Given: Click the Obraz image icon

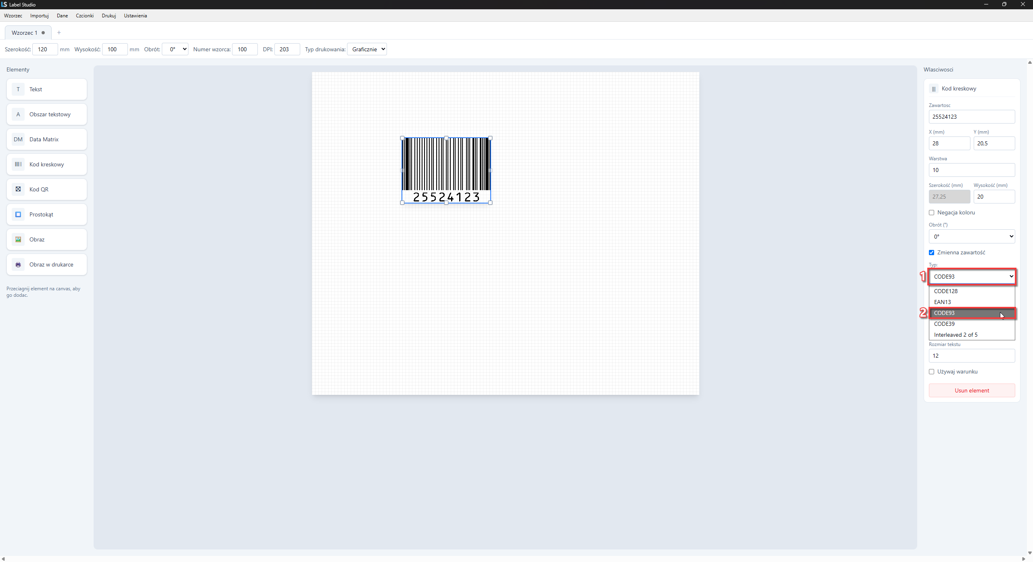Looking at the screenshot, I should [x=18, y=239].
